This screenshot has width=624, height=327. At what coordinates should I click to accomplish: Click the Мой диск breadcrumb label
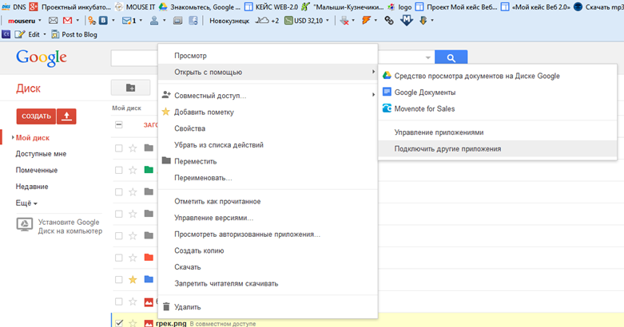coord(126,108)
